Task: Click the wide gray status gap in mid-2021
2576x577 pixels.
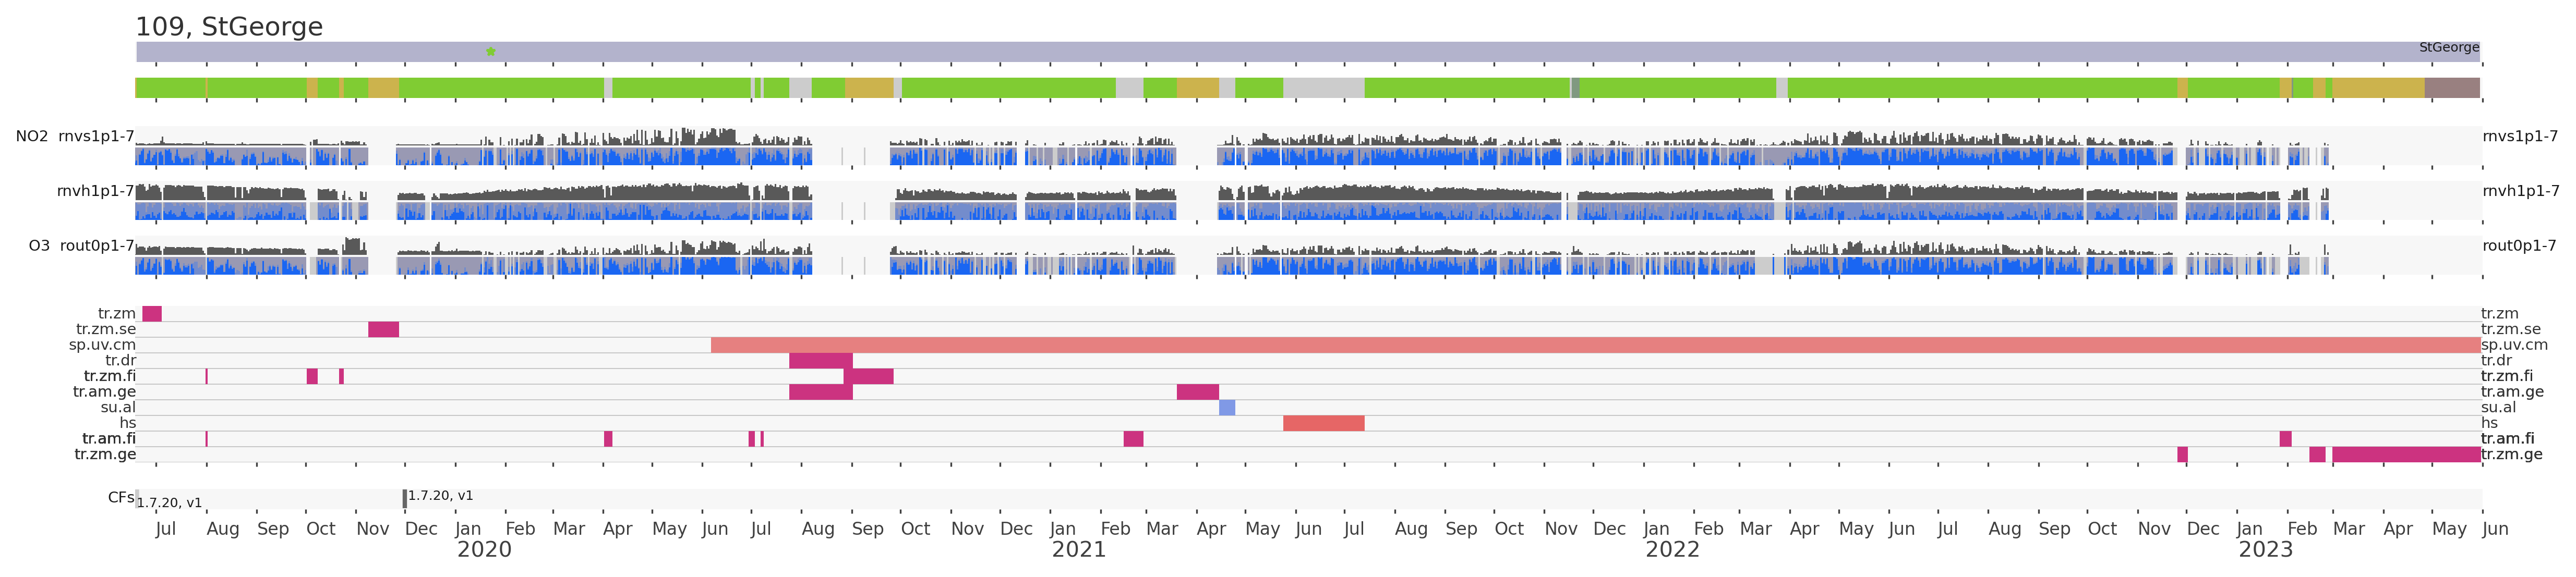Action: 1323,88
